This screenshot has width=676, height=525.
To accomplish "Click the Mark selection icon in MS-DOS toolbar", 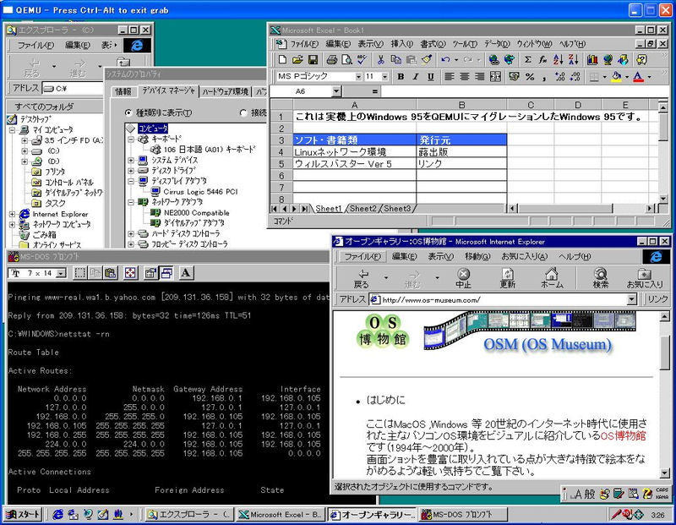I will coord(79,272).
